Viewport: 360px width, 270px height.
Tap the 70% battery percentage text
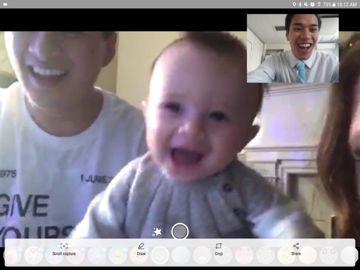tap(327, 4)
